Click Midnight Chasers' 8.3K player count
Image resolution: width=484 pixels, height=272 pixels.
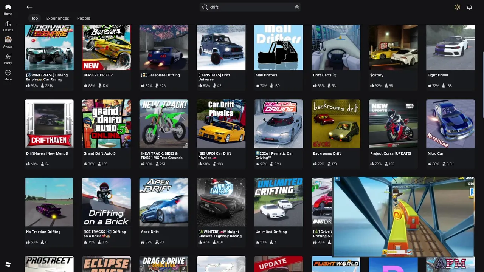(x=218, y=242)
